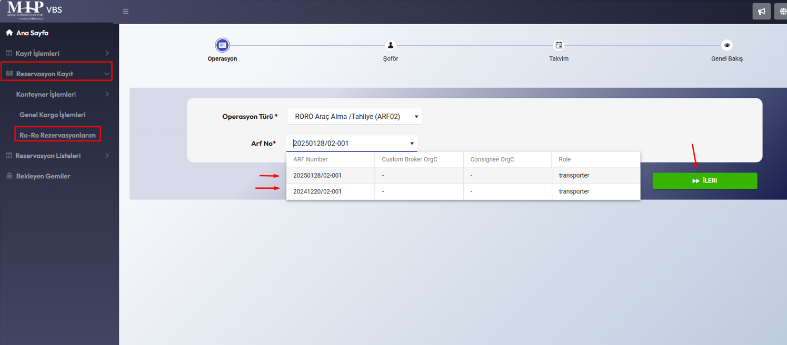Image resolution: width=787 pixels, height=345 pixels.
Task: Click the hamburger menu icon
Action: click(x=125, y=12)
